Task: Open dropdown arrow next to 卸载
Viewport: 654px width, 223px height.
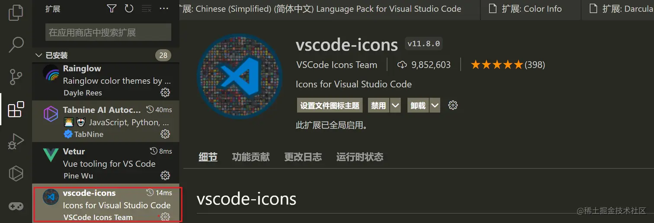Action: click(x=435, y=105)
